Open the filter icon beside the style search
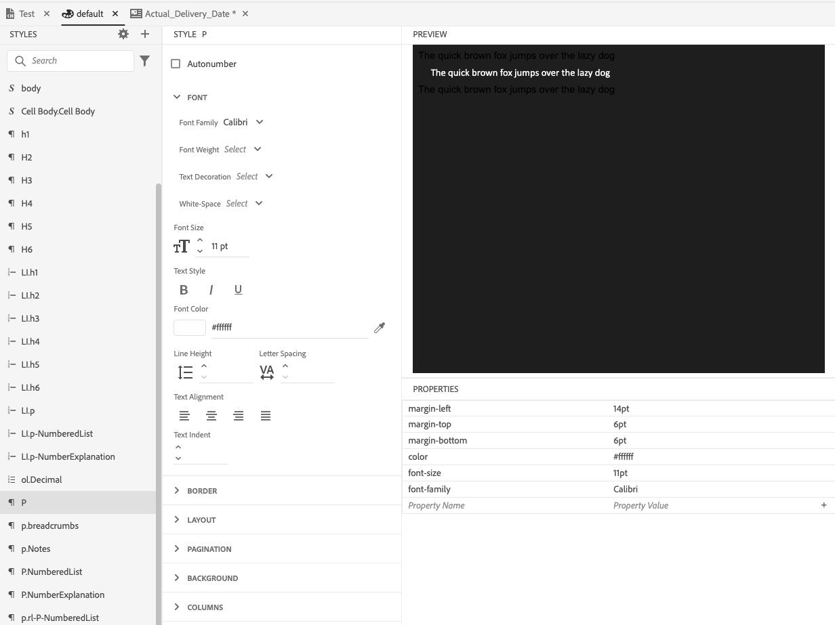 (146, 60)
